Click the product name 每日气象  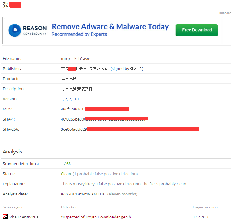[69, 79]
